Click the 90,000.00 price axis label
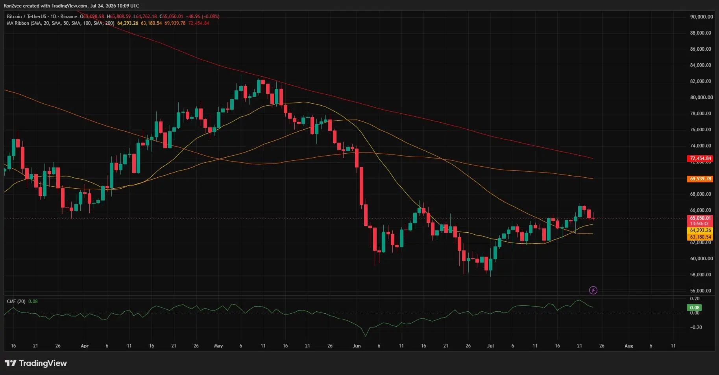 [701, 17]
